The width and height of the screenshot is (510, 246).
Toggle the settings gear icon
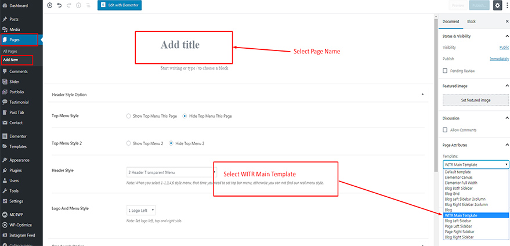pos(497,5)
